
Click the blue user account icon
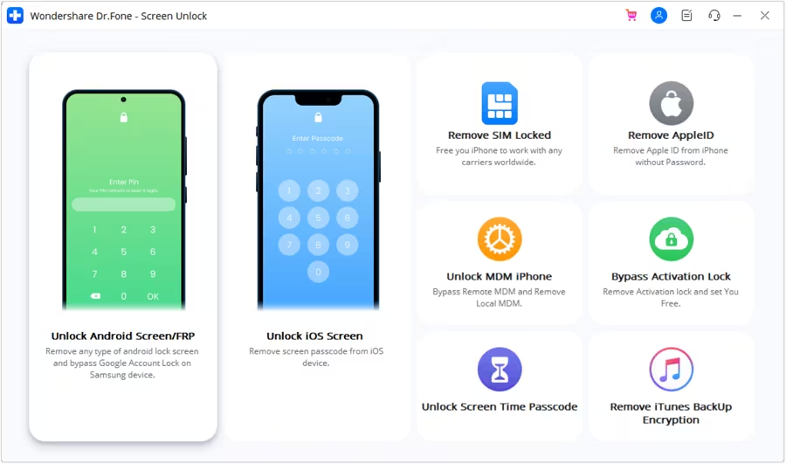658,16
